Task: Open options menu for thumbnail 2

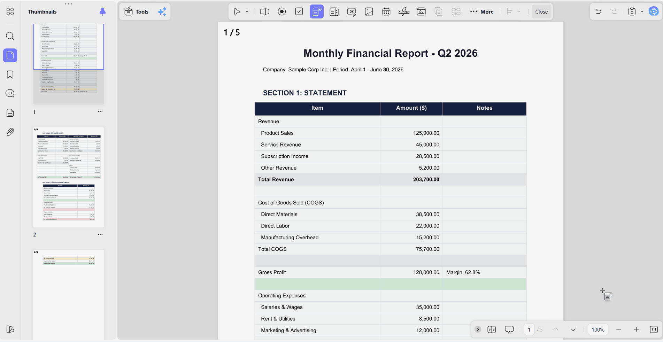Action: click(x=100, y=234)
